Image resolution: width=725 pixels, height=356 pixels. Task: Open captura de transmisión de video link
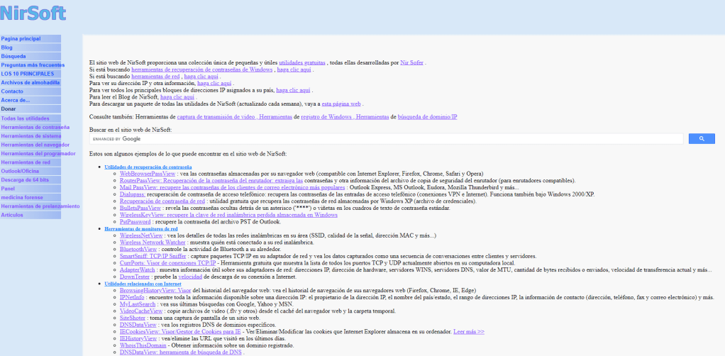click(x=217, y=117)
